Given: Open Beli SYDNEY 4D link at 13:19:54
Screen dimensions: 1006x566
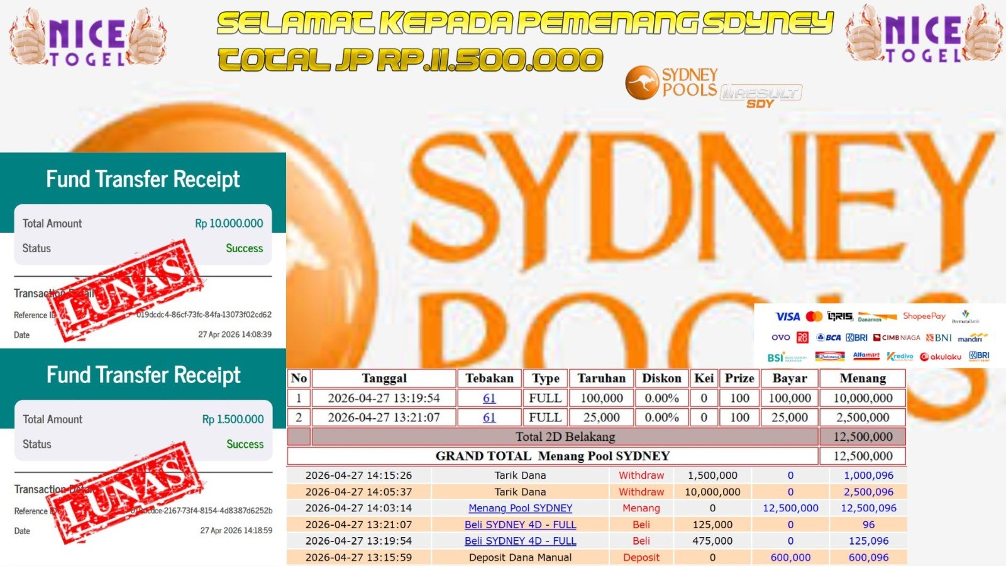Looking at the screenshot, I should tap(520, 541).
